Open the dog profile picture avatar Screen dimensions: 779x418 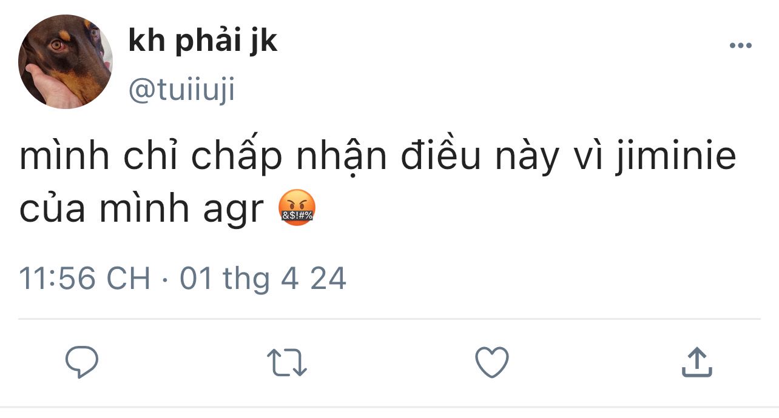[66, 62]
